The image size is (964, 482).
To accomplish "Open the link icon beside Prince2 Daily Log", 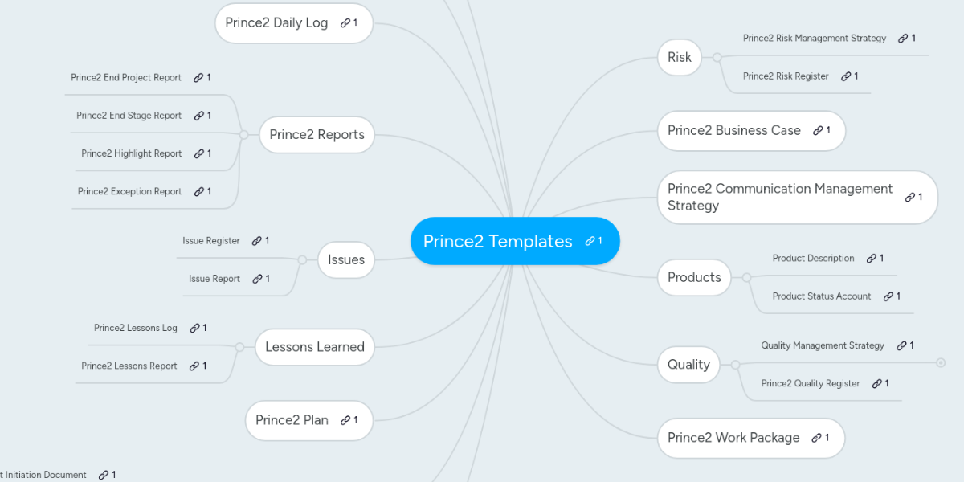I will click(345, 23).
